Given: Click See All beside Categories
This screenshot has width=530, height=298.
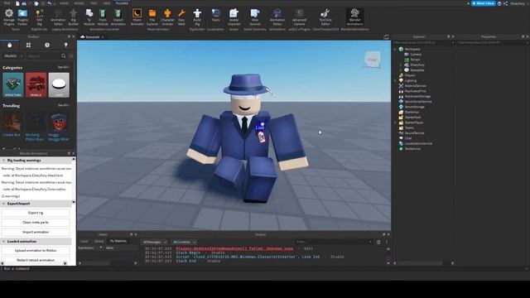Looking at the screenshot, I should (63, 67).
